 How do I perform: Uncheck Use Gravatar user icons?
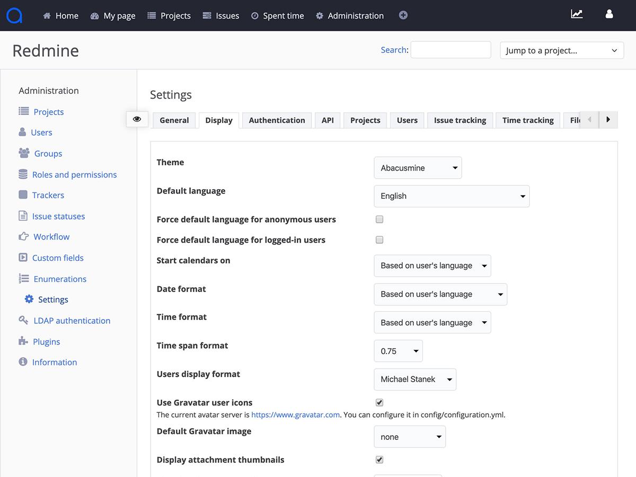click(379, 403)
